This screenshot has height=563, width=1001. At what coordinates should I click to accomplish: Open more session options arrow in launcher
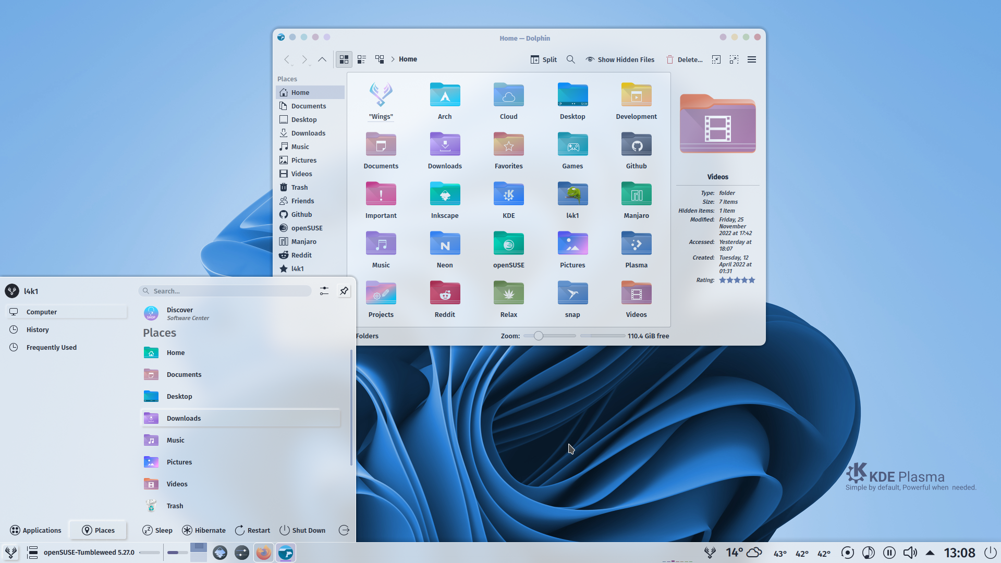pos(344,530)
